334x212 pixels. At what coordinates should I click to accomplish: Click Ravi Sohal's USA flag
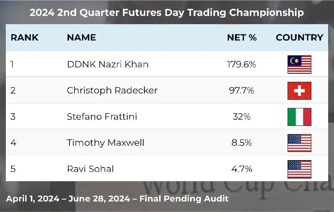[299, 169]
